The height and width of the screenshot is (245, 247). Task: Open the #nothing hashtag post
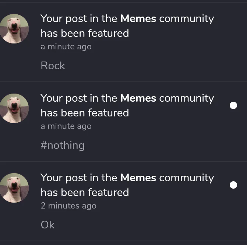(63, 145)
